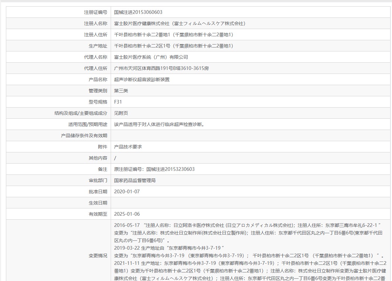
Task: Select management class 第三类
Action: point(121,91)
